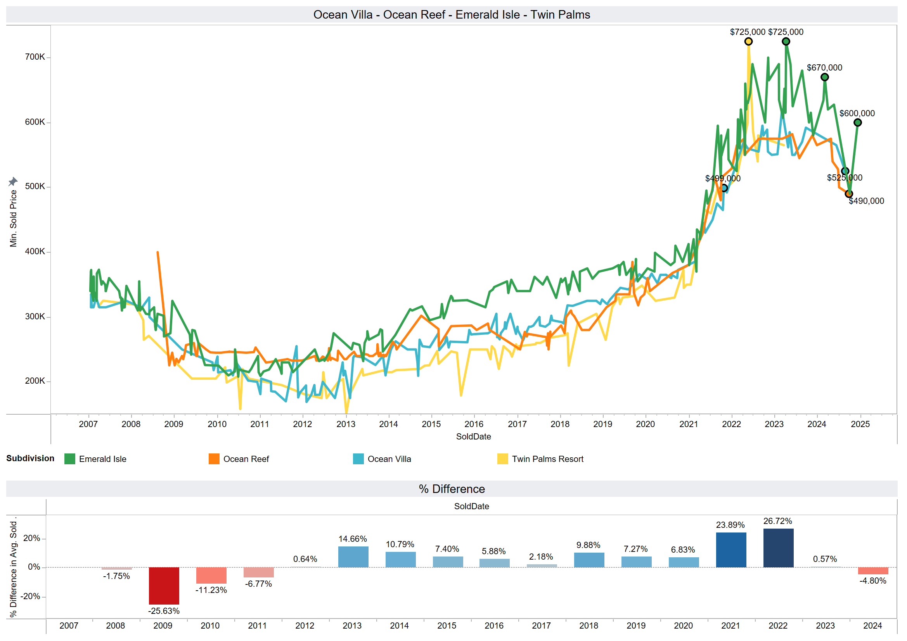Click the 7.40% bar for 2015
This screenshot has width=907, height=641.
(448, 562)
